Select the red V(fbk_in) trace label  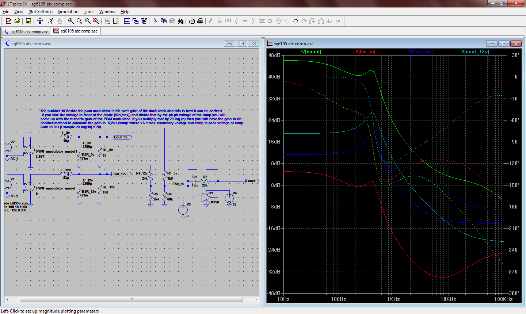(x=365, y=51)
